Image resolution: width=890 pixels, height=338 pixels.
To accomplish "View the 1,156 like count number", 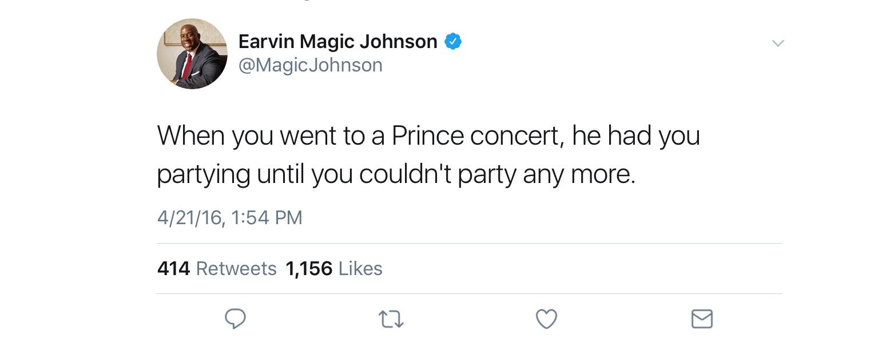I will click(x=308, y=268).
